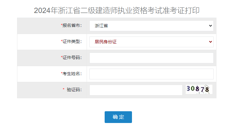Click the 报名省市 field label
Image resolution: width=236 pixels, height=127 pixels.
pos(72,26)
